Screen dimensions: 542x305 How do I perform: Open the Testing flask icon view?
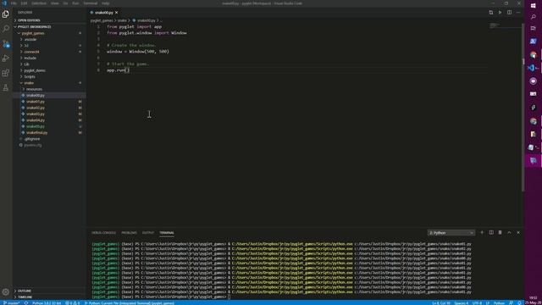pos(6,87)
